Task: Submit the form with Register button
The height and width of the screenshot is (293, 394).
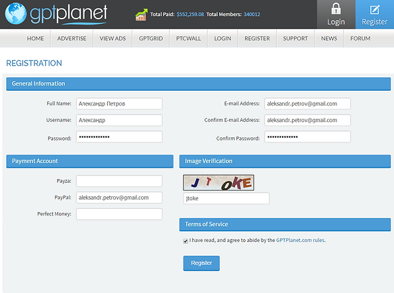Action: (x=201, y=263)
